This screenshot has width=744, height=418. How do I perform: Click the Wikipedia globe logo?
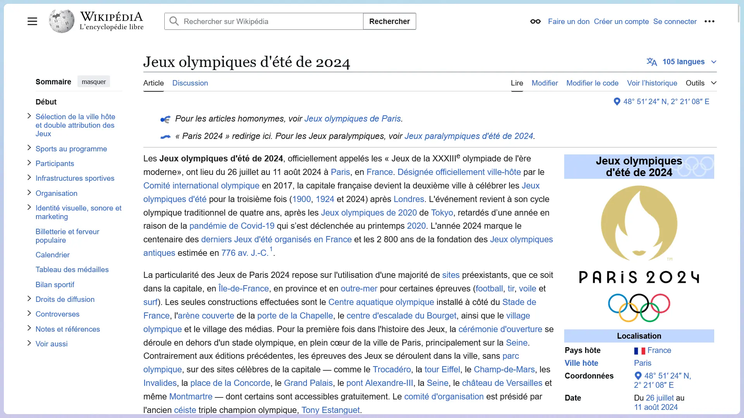[x=61, y=21]
